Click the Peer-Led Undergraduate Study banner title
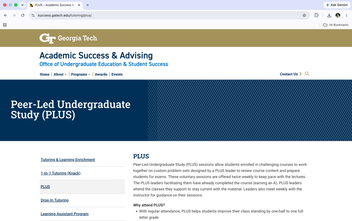352x221 pixels. pos(71,109)
